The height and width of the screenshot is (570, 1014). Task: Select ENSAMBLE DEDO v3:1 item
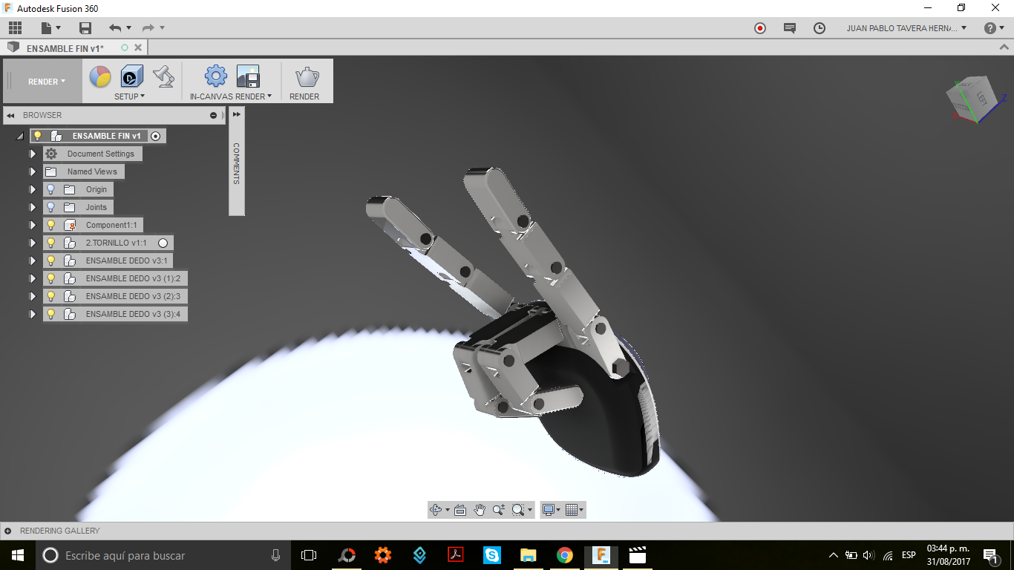point(127,261)
